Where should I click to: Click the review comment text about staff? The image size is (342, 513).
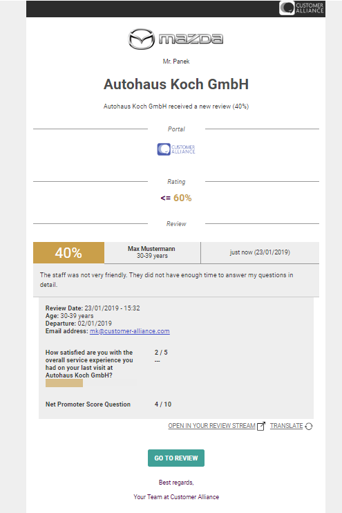coord(167,280)
